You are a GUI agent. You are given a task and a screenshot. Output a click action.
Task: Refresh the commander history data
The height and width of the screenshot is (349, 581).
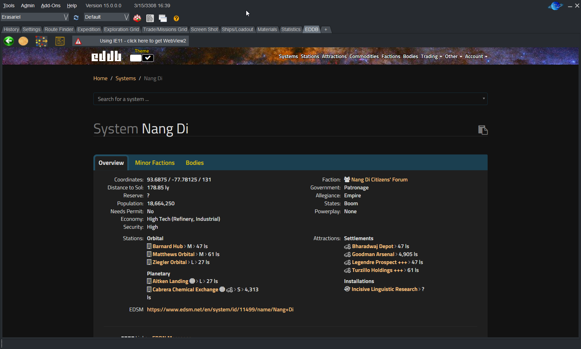pos(76,18)
